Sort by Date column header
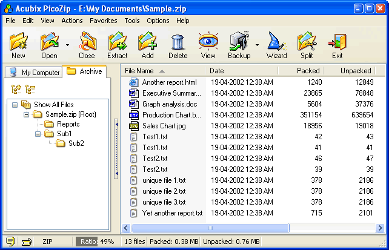389x250 pixels. (242, 71)
